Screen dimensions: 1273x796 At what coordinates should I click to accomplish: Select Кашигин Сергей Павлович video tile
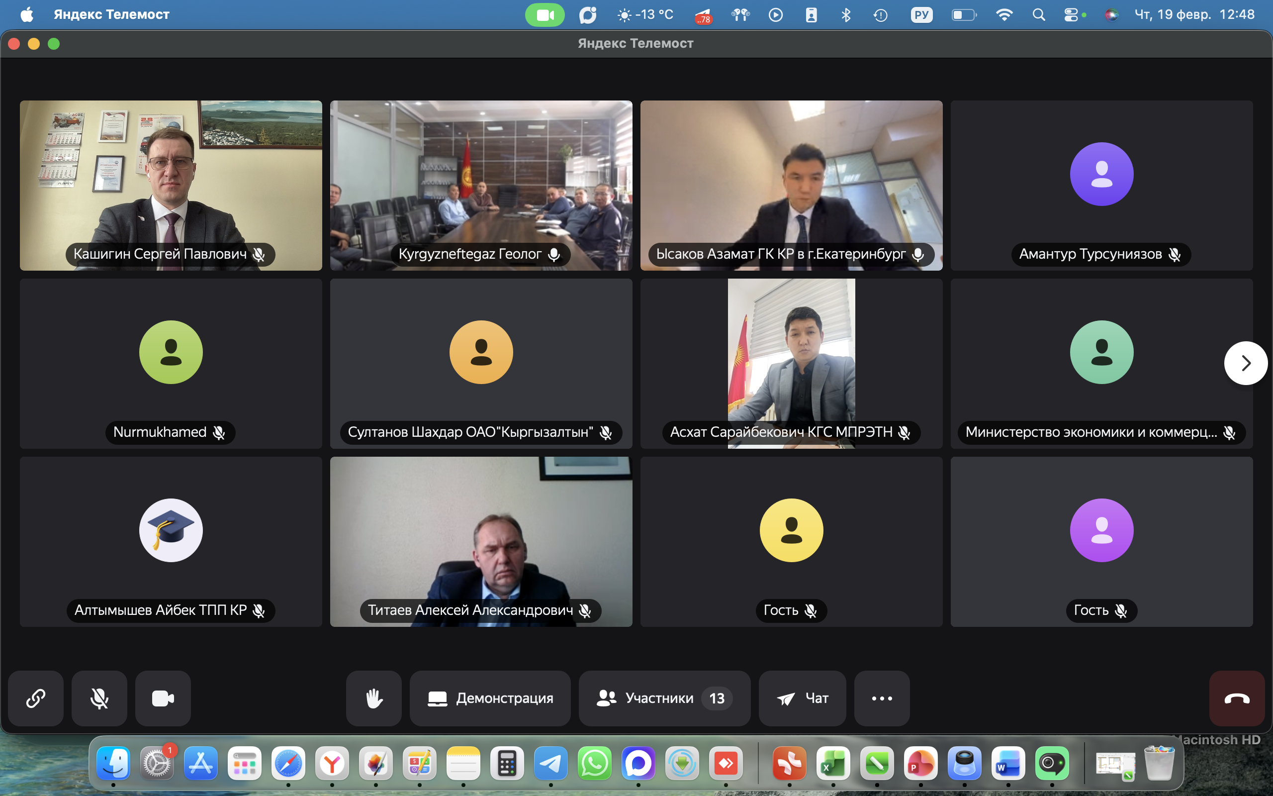171,185
